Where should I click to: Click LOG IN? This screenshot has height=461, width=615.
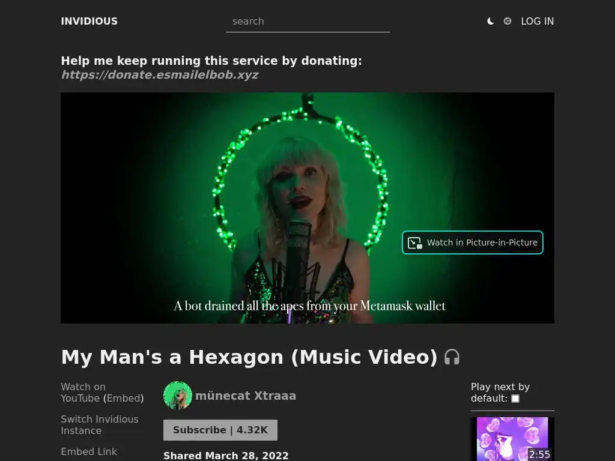click(538, 21)
